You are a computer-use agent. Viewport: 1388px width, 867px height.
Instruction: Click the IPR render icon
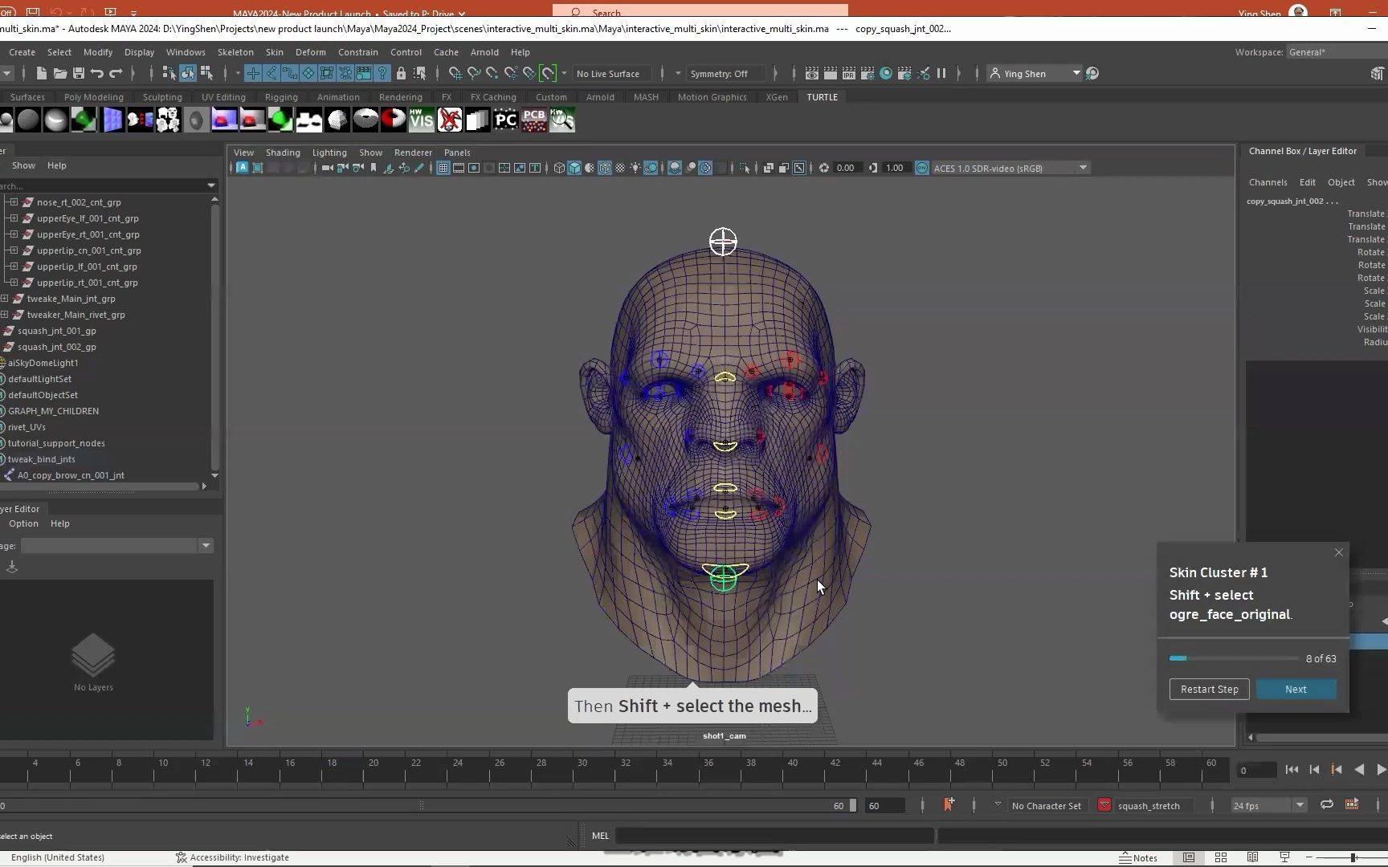coord(848,73)
